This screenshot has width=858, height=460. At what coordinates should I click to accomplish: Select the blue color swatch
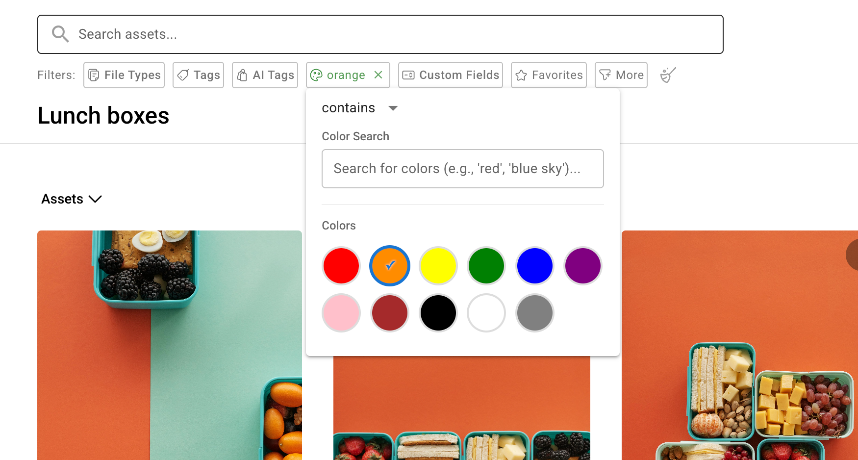[x=534, y=266]
